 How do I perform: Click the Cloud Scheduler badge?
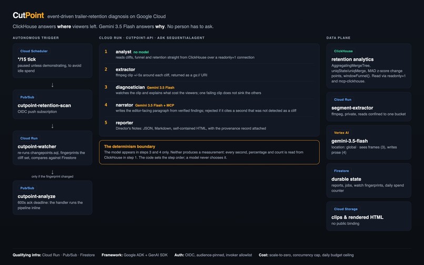tap(34, 51)
